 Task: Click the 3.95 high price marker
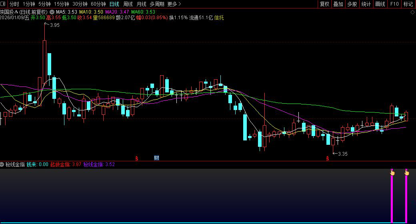55,25
